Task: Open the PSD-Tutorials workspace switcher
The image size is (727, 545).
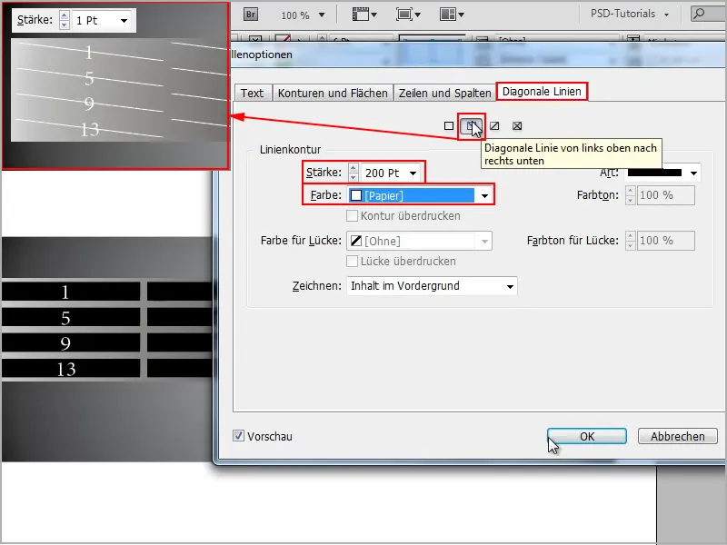Action: [630, 14]
